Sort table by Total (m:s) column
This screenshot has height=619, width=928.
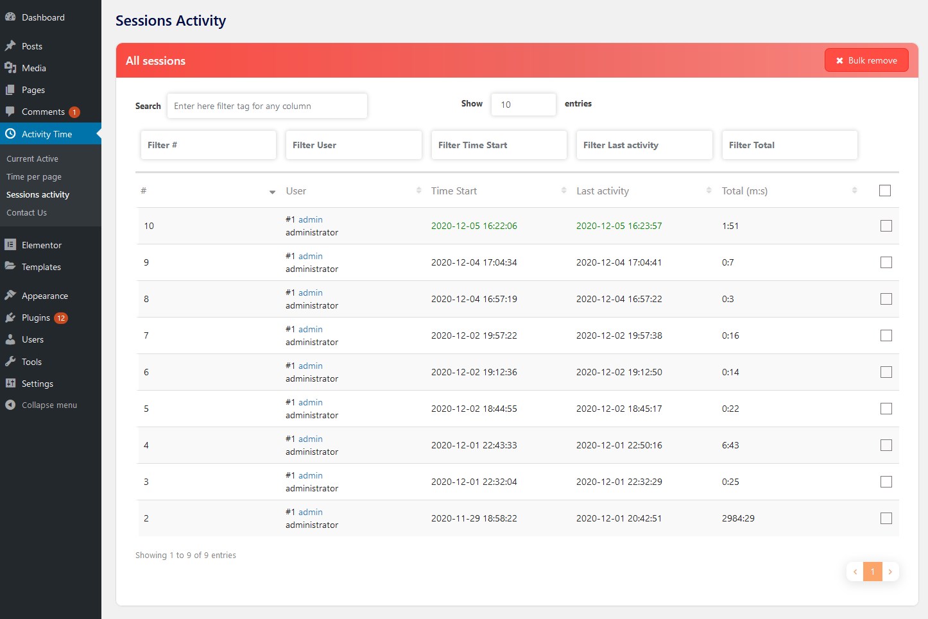click(854, 191)
